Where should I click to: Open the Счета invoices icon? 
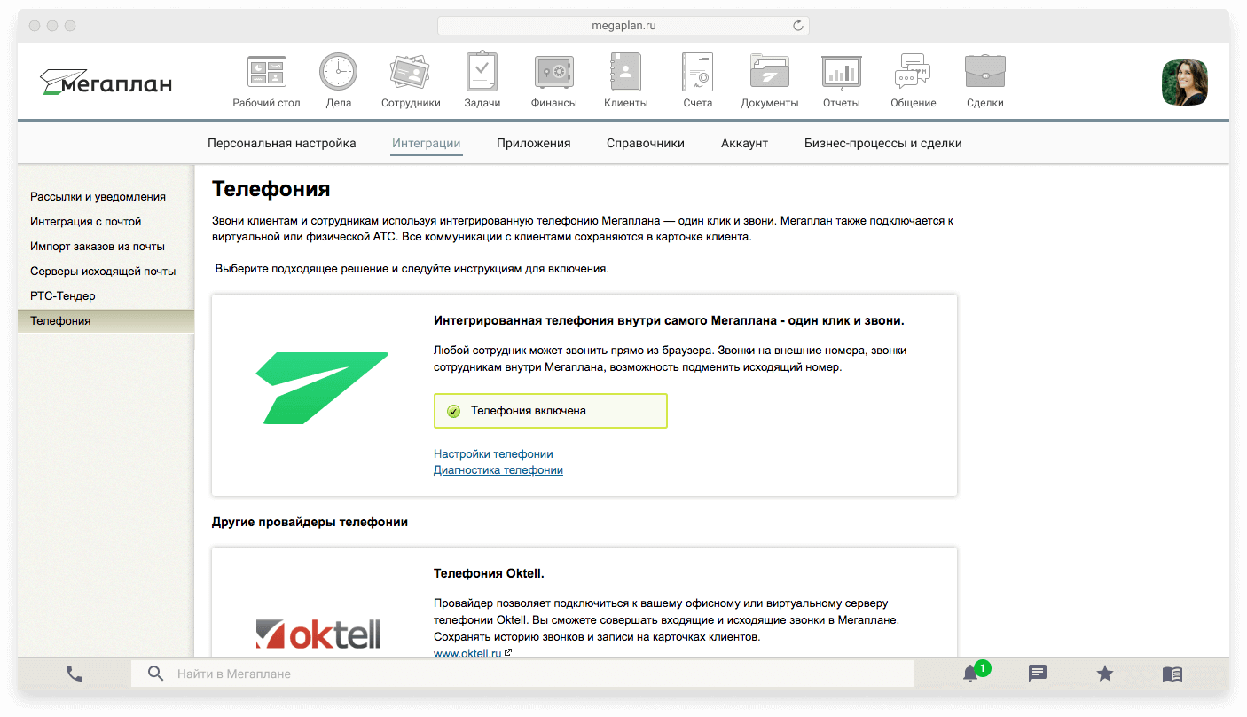tap(697, 72)
